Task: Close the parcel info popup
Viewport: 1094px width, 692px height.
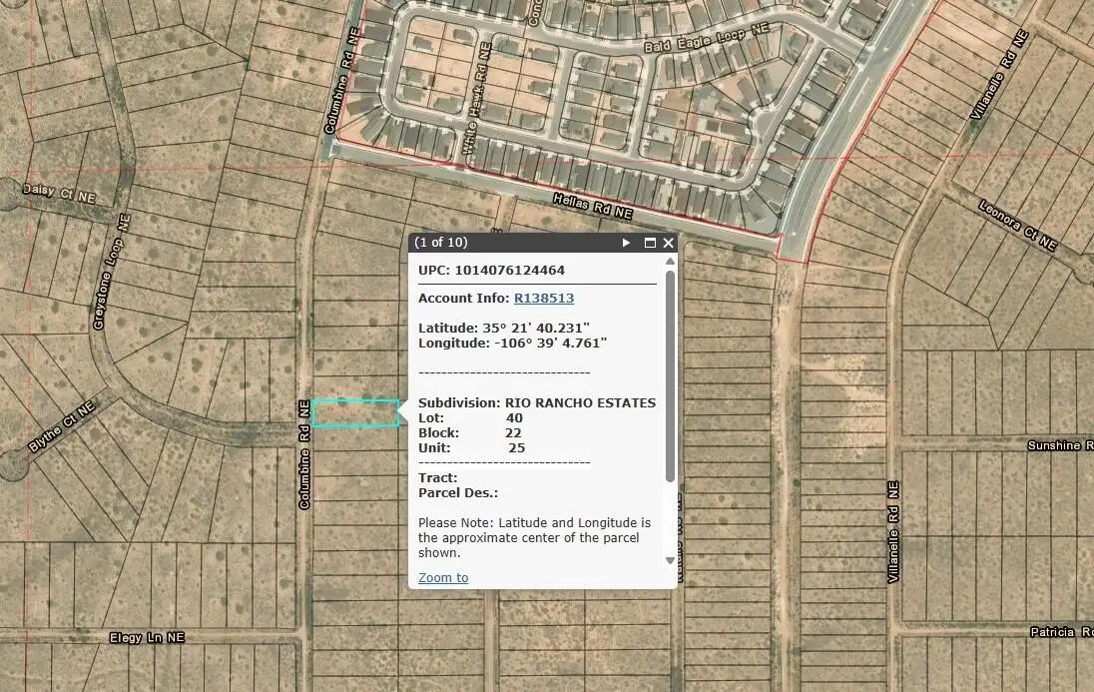Action: point(669,243)
